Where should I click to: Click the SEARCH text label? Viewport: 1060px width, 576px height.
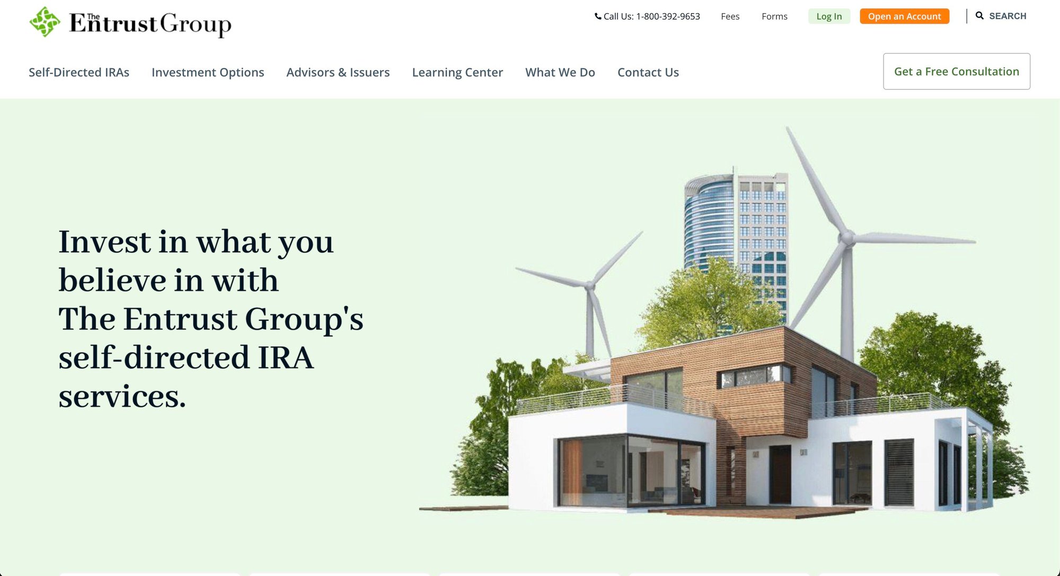(x=1008, y=16)
